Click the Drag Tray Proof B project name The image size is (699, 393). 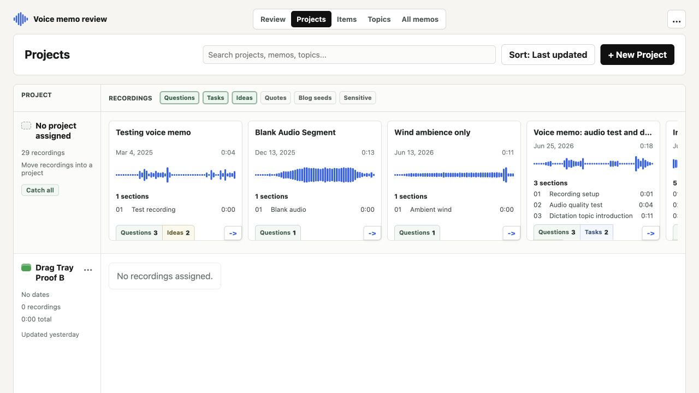point(55,272)
